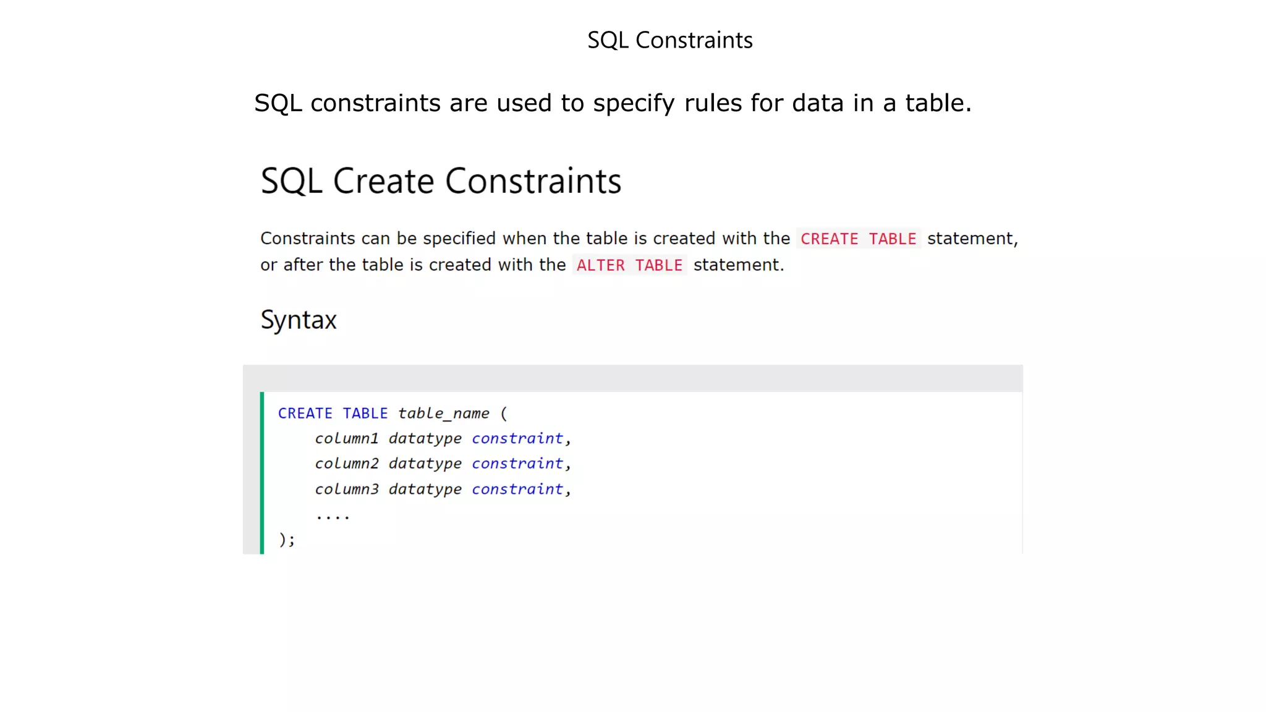Click the '....' ellipsis line in code
1266x712 pixels.
(x=333, y=516)
